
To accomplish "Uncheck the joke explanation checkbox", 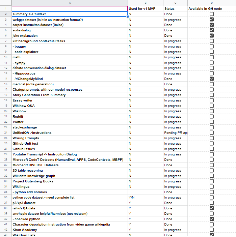I will (x=211, y=36).
